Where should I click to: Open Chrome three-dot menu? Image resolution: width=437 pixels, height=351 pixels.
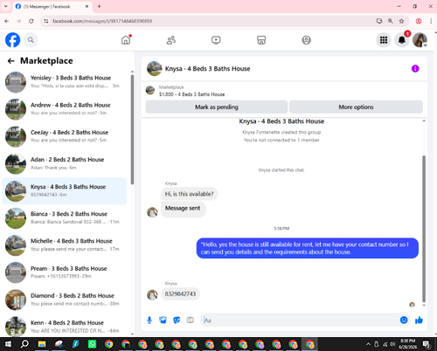coord(431,21)
